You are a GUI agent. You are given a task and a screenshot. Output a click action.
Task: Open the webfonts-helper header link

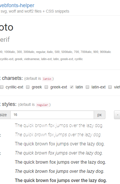[x=17, y=5]
